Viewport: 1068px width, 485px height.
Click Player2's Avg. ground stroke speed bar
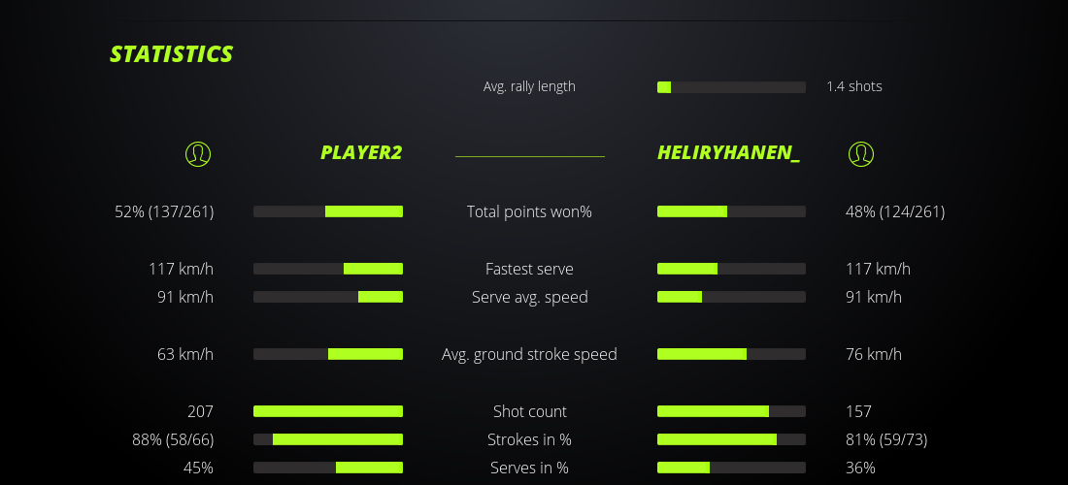point(328,354)
